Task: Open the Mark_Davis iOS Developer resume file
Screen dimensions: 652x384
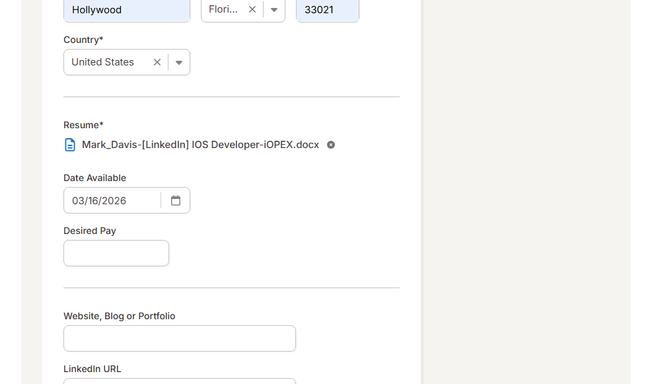Action: (200, 145)
